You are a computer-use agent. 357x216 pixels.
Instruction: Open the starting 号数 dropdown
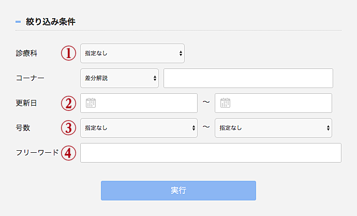tap(139, 128)
